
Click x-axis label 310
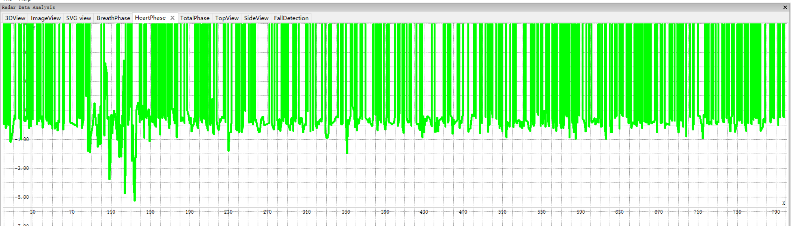tap(307, 212)
